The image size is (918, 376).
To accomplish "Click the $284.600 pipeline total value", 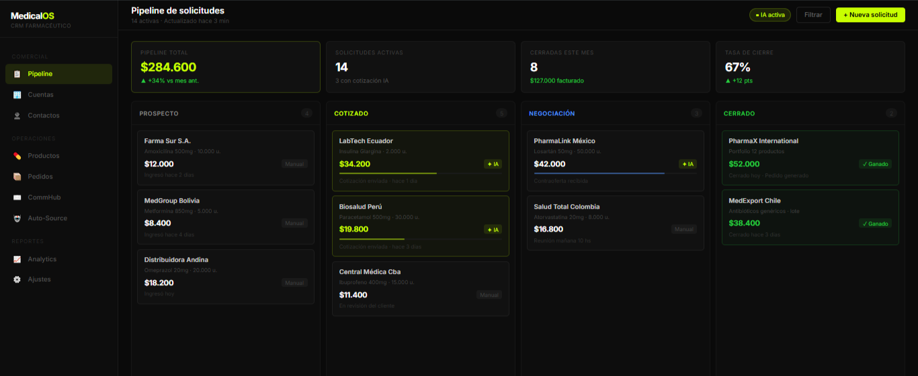I will click(168, 67).
